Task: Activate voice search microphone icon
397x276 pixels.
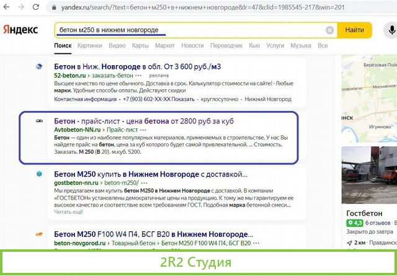Action: 392,30
